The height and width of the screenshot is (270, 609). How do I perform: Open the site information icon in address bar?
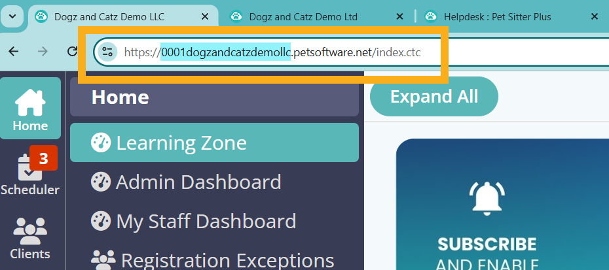(x=107, y=52)
